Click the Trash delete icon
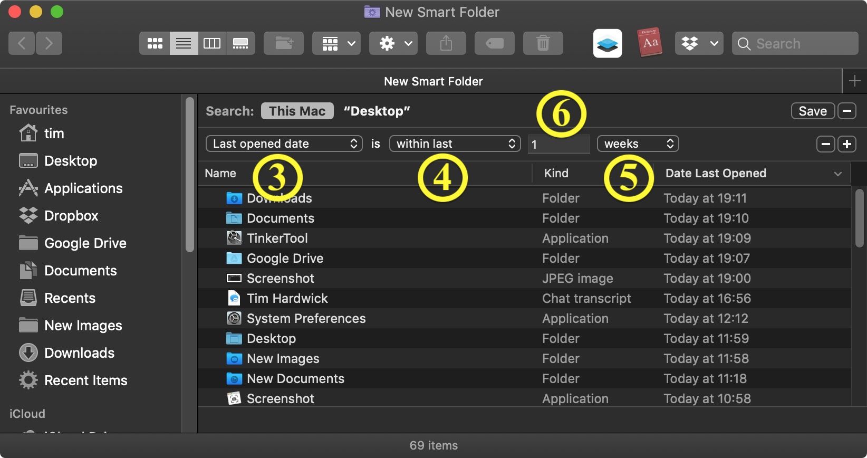The height and width of the screenshot is (458, 867). pos(543,43)
